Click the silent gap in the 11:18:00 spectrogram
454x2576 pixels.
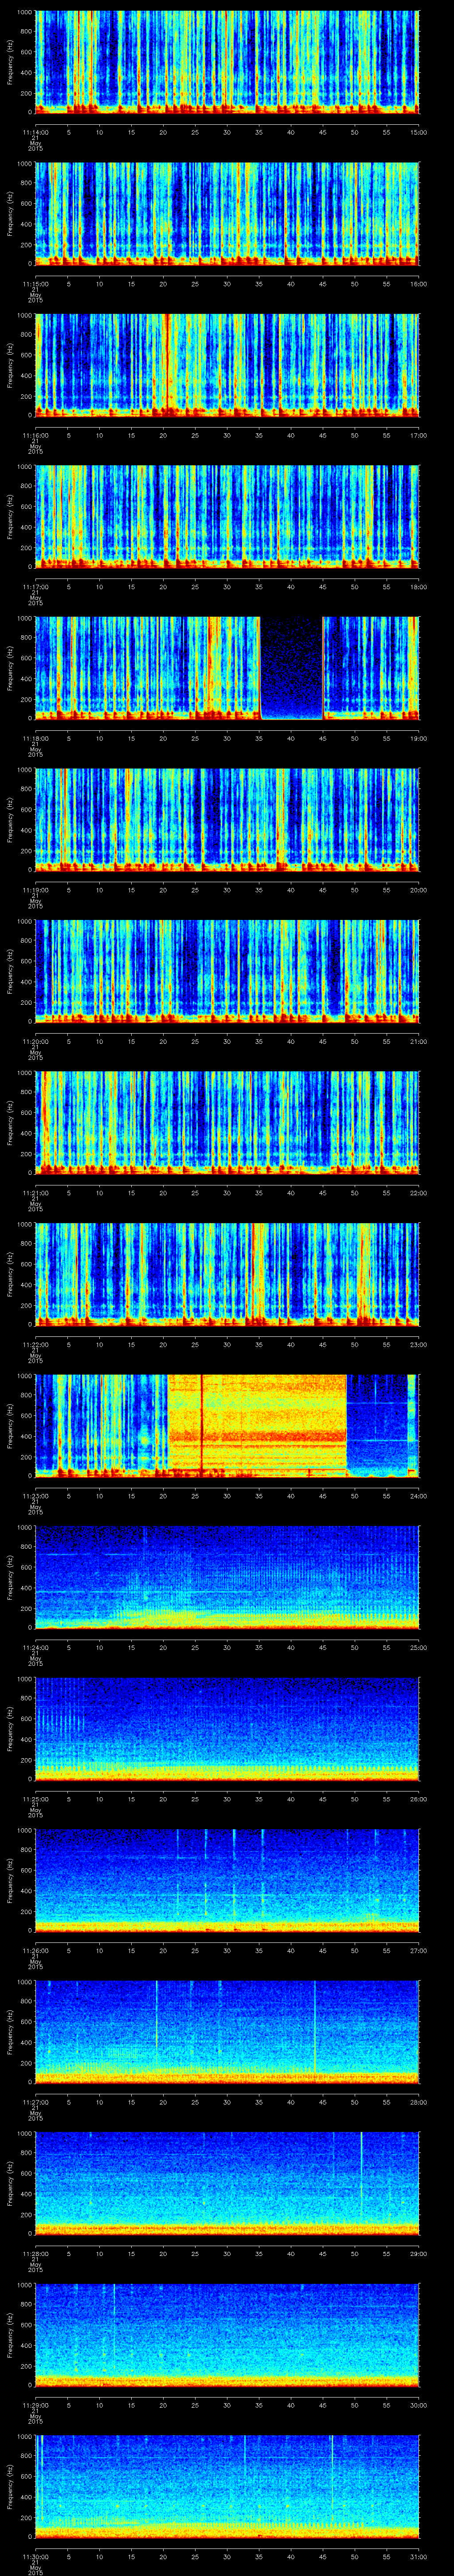click(x=291, y=668)
